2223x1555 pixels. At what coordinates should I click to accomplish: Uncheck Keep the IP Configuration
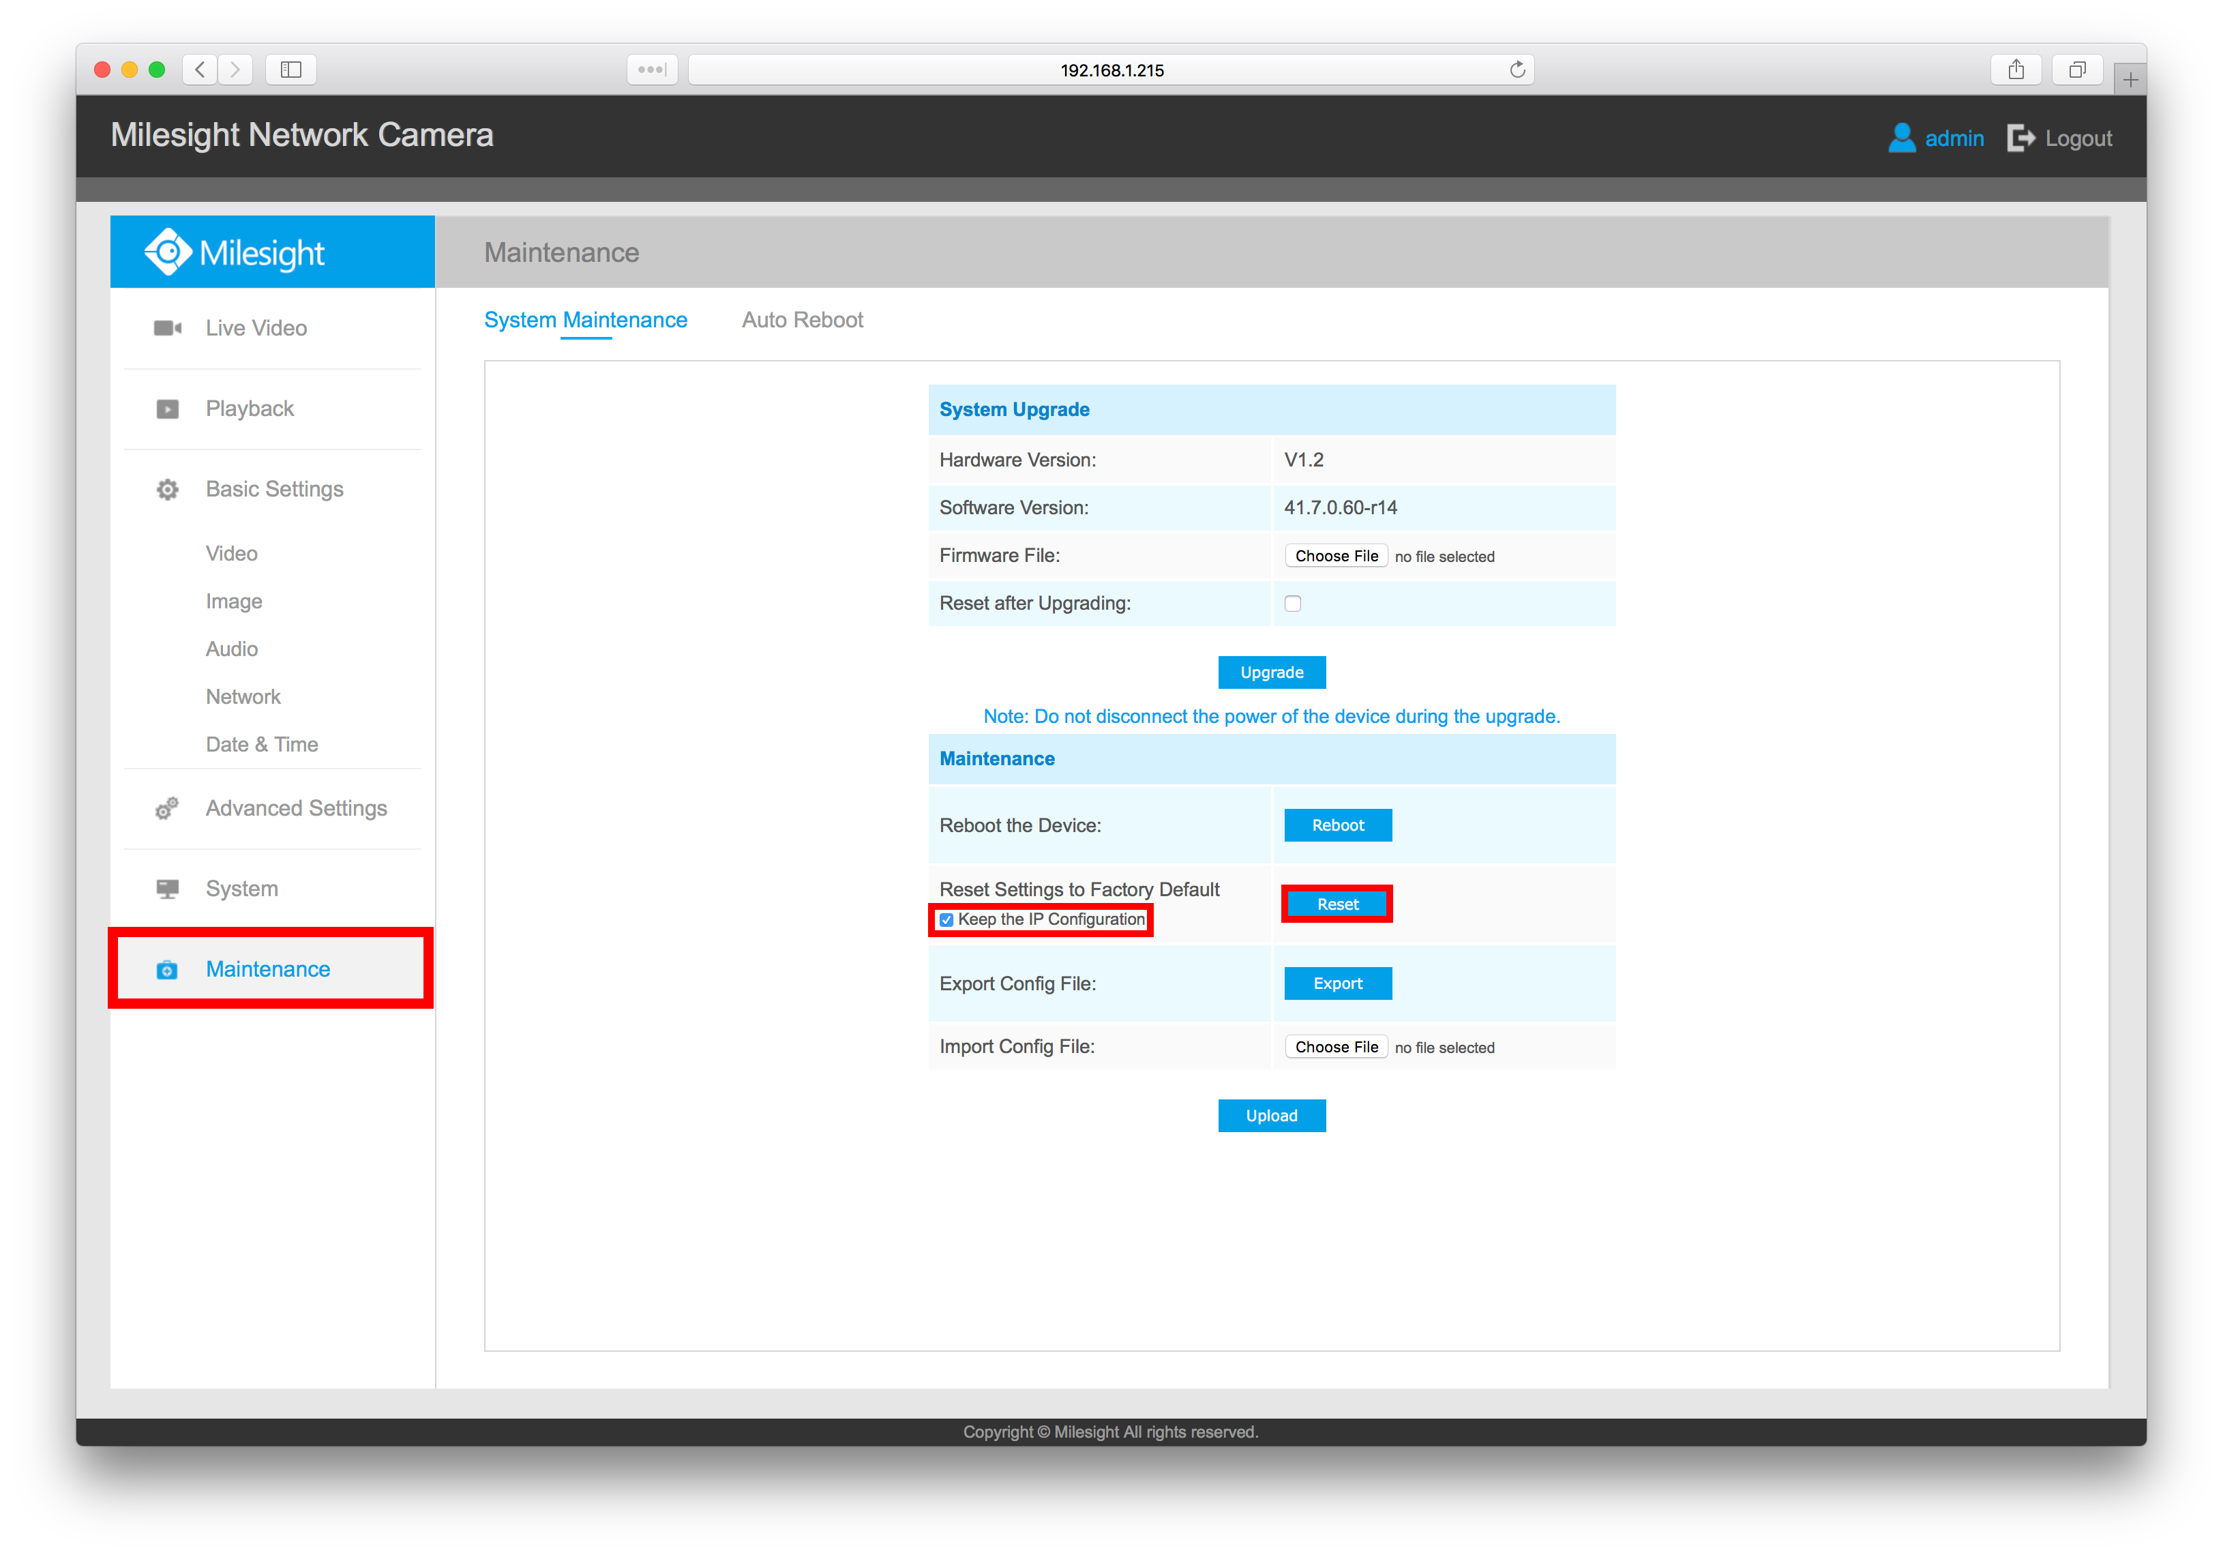946,920
